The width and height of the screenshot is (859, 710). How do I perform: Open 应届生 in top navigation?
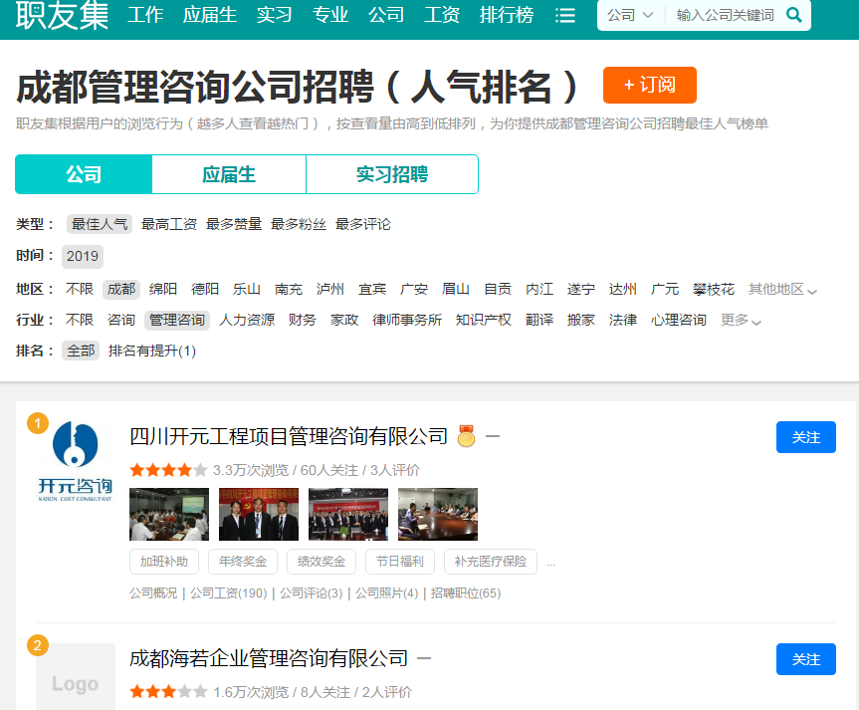coord(210,15)
